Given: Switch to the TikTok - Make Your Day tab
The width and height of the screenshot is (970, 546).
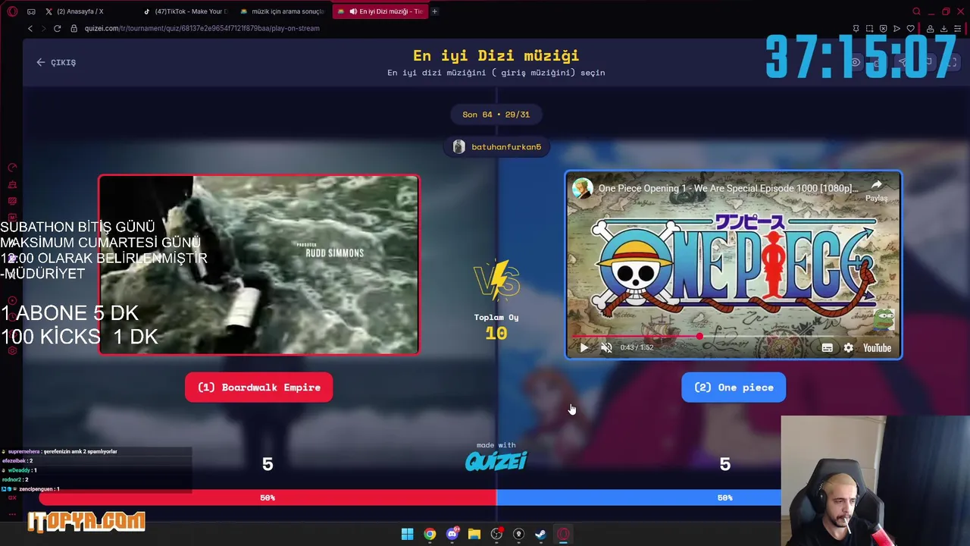Looking at the screenshot, I should click(186, 11).
